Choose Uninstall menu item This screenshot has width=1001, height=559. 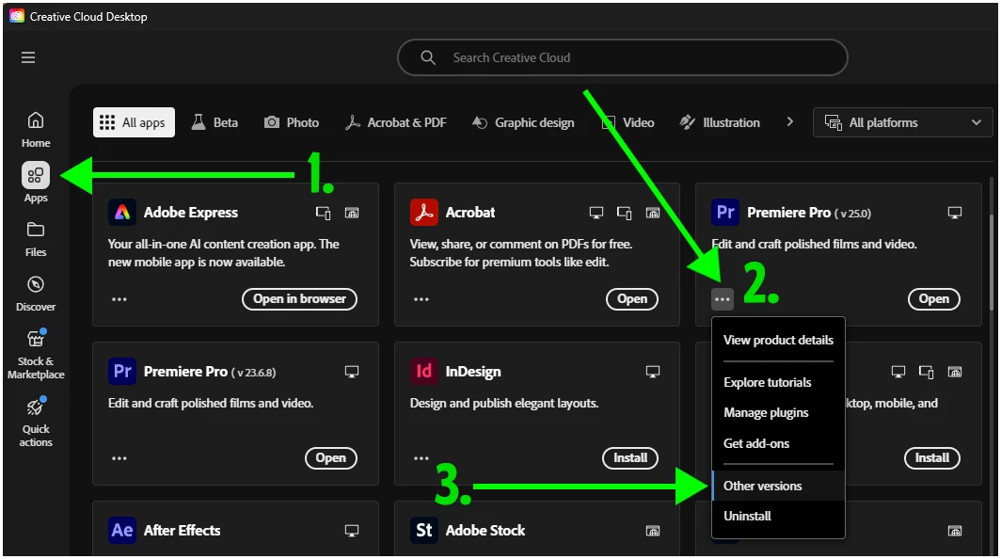click(778, 517)
